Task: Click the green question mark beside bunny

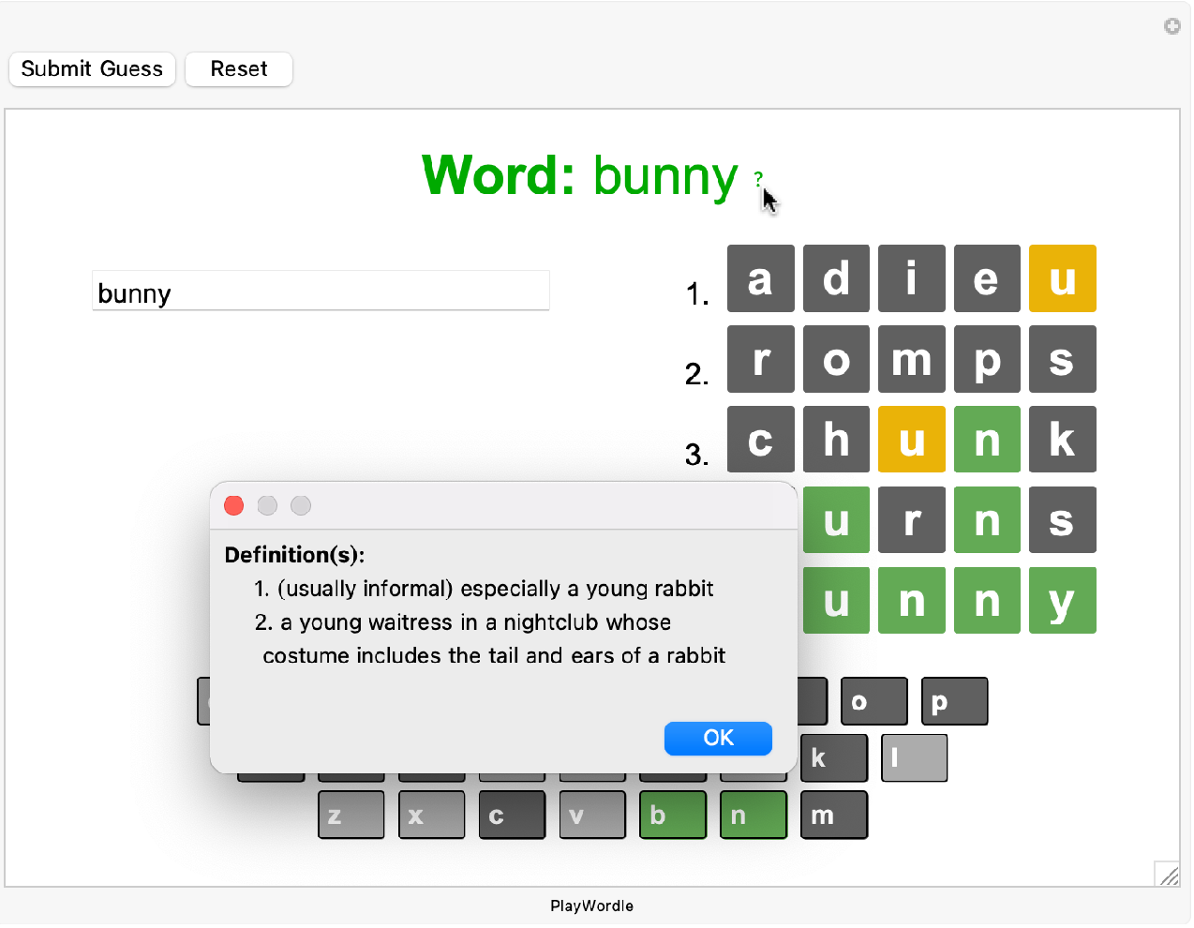Action: [758, 177]
